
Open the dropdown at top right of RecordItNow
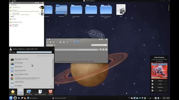[99, 45]
